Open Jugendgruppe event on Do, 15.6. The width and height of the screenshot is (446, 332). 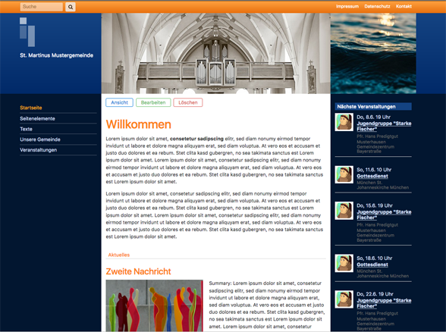[x=384, y=215]
